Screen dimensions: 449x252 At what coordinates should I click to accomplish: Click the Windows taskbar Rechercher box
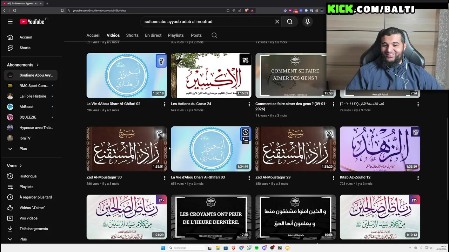[x=186, y=248]
